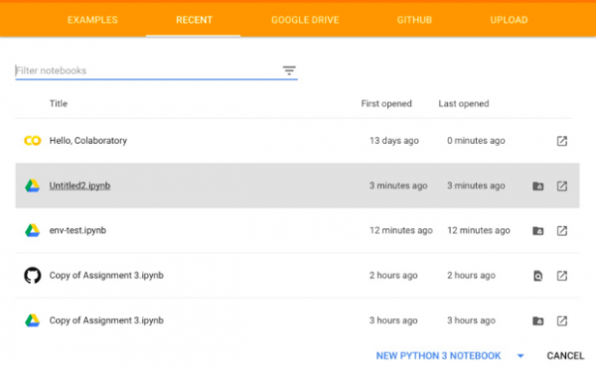Click the Last opened column header
Viewport: 596px width, 370px height.
[x=463, y=103]
